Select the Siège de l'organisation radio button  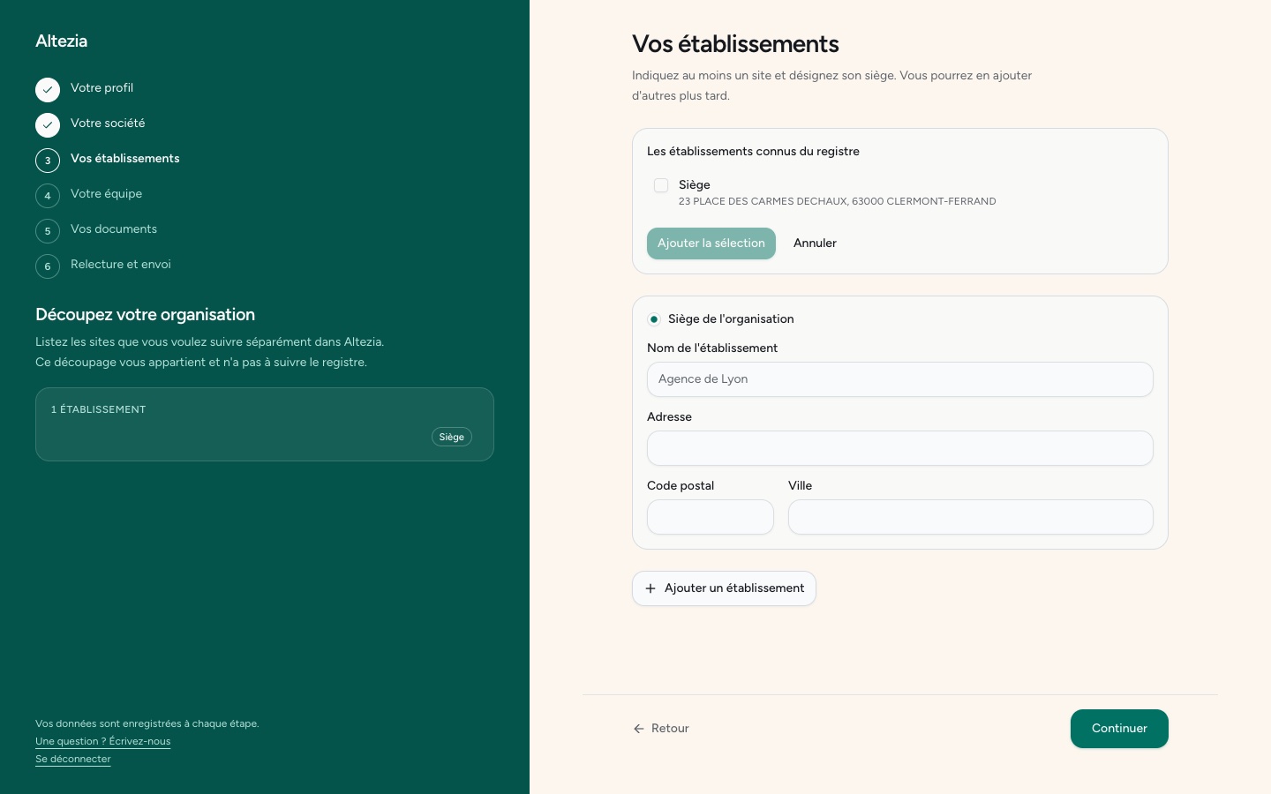coord(654,319)
